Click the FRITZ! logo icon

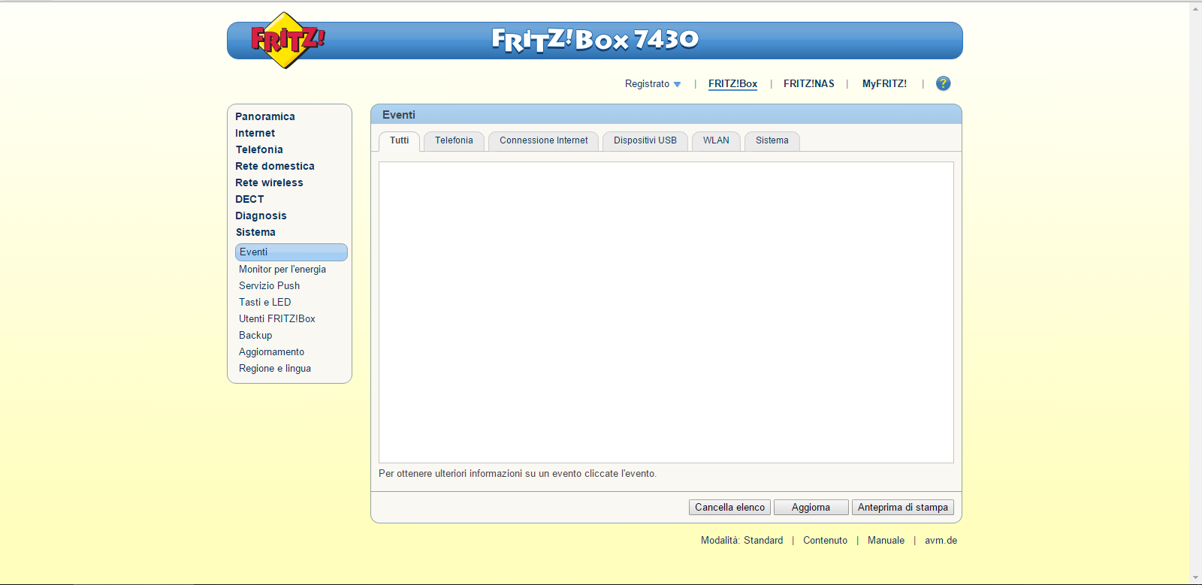(x=285, y=41)
